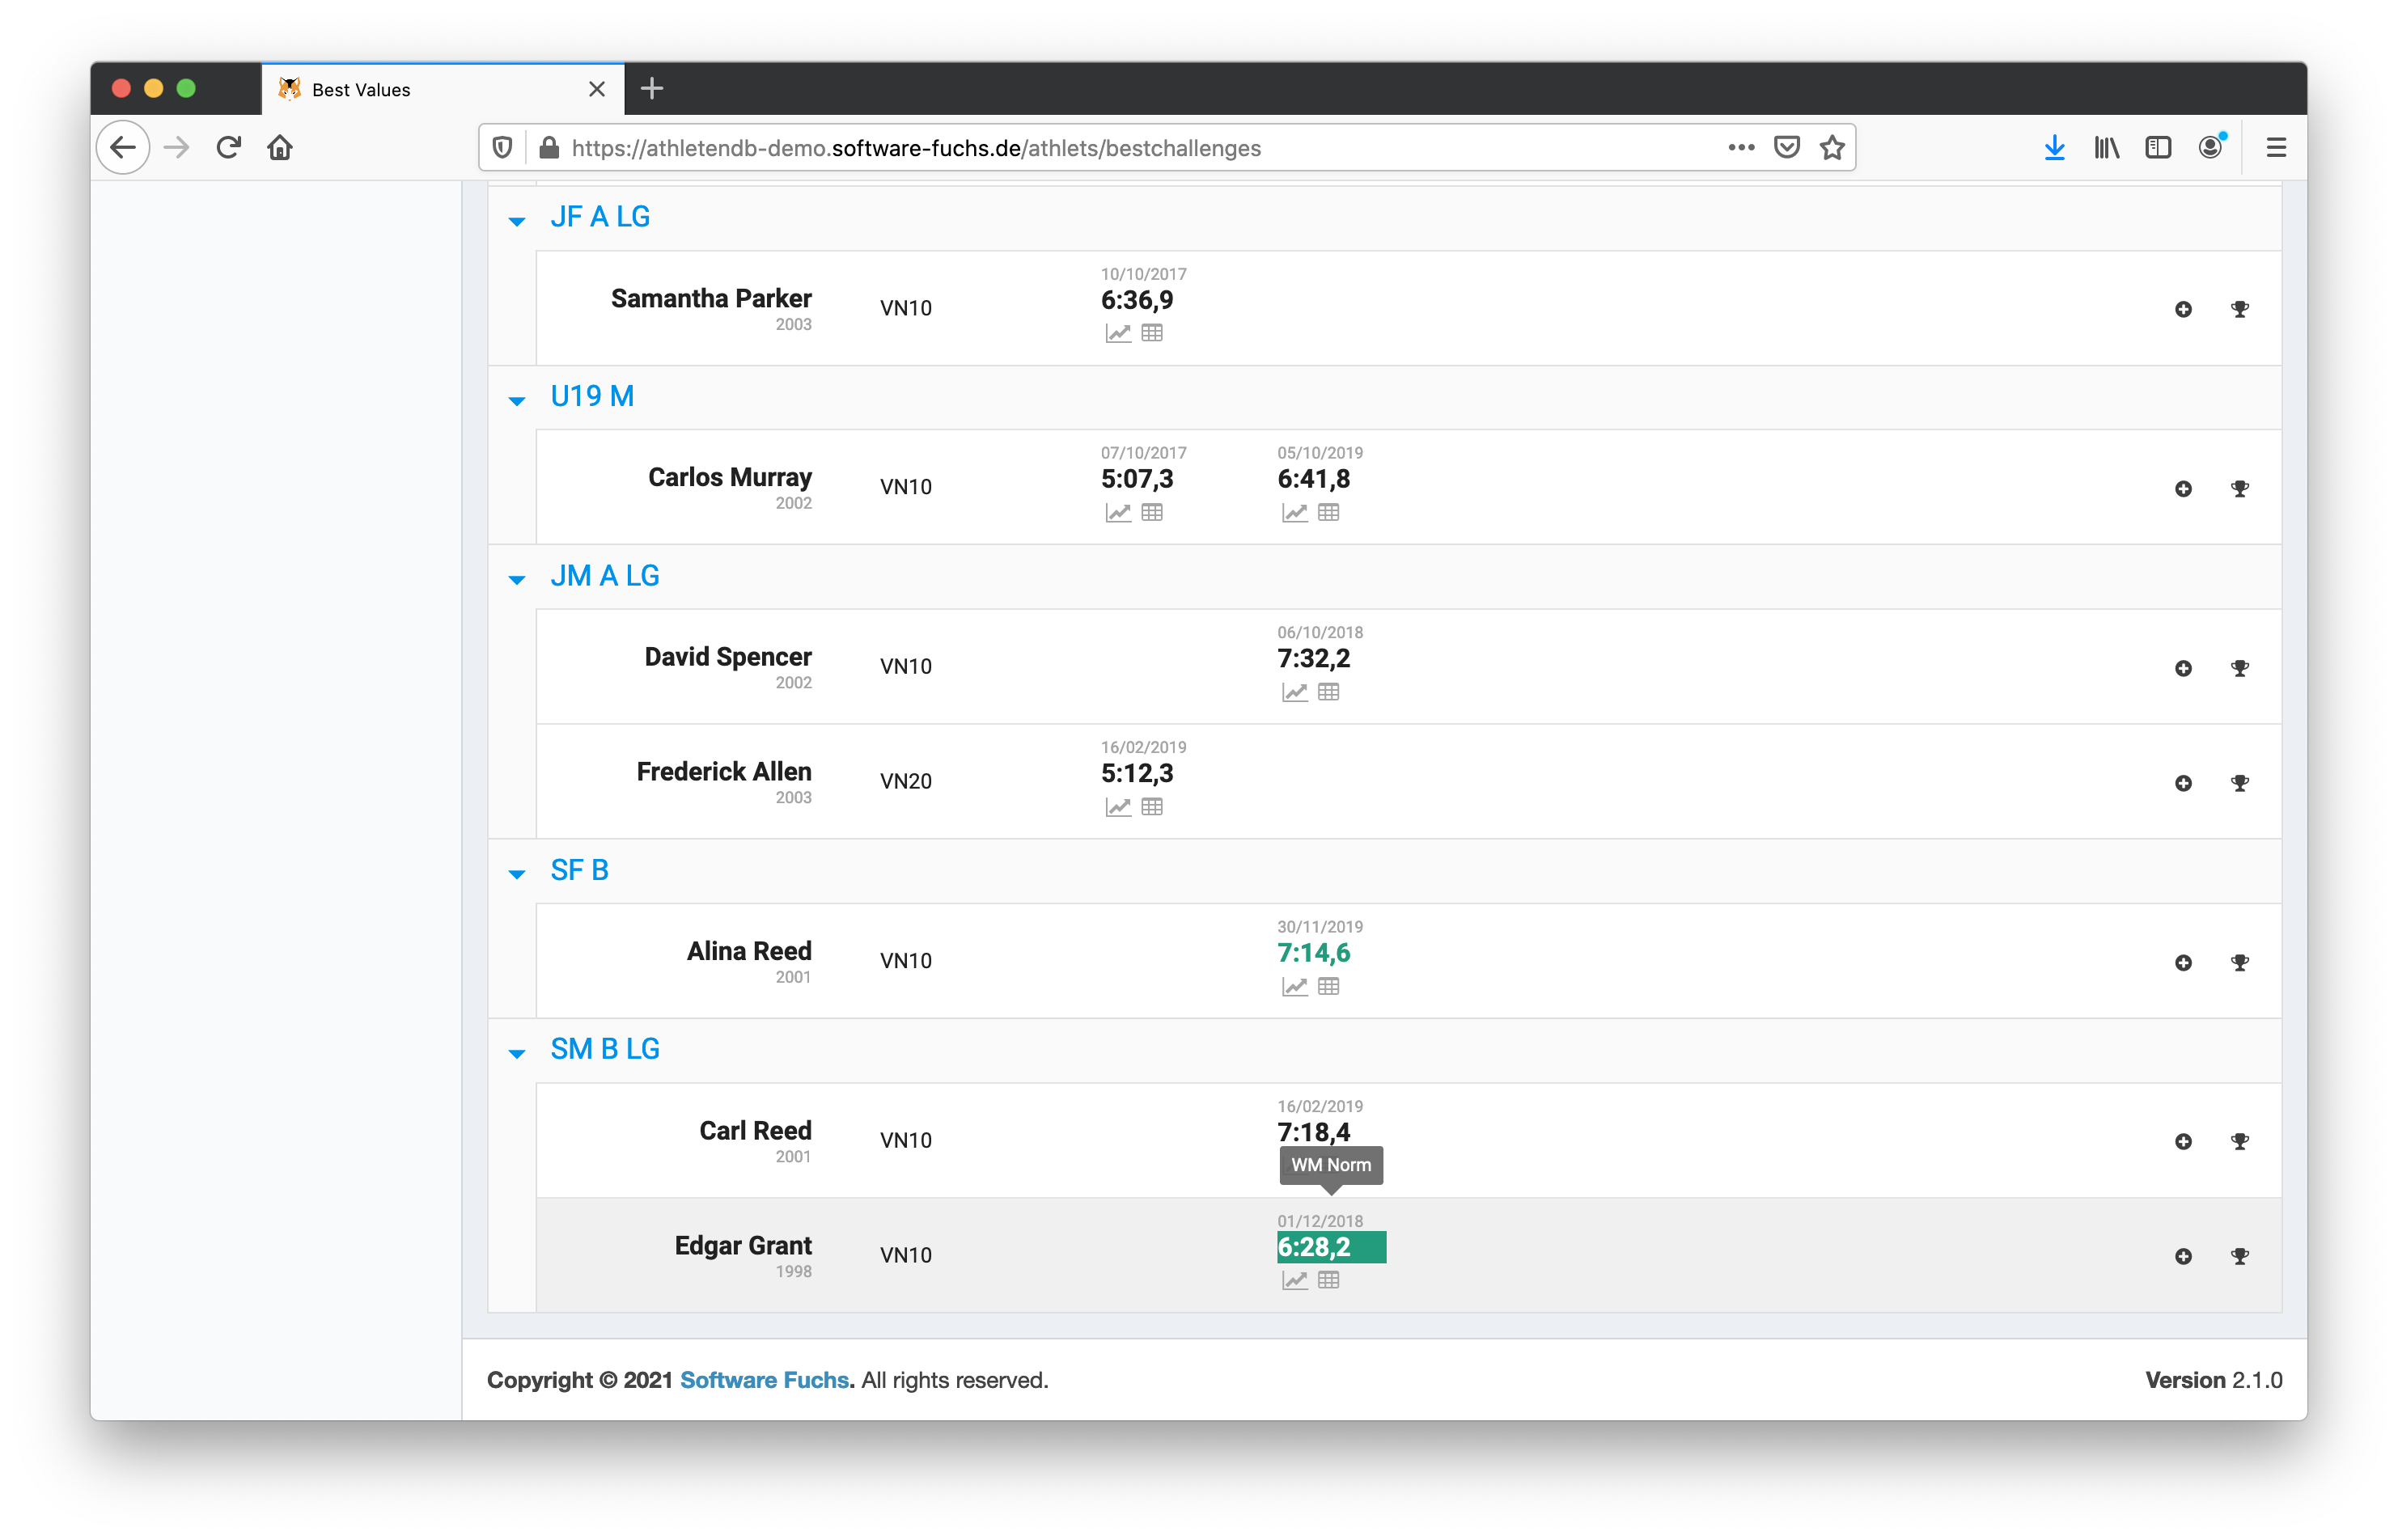The height and width of the screenshot is (1540, 2398).
Task: Click plus icon in Samantha Parker row
Action: pyautogui.click(x=2183, y=309)
